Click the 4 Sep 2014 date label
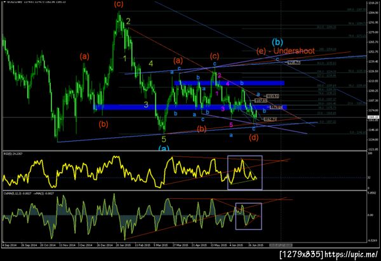The width and height of the screenshot is (381, 261). coord(10,245)
